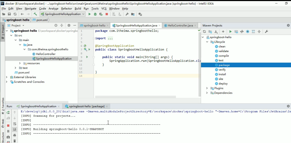Click the Synchronize icon in main toolbar
This screenshot has height=143, width=291.
pos(15,14)
